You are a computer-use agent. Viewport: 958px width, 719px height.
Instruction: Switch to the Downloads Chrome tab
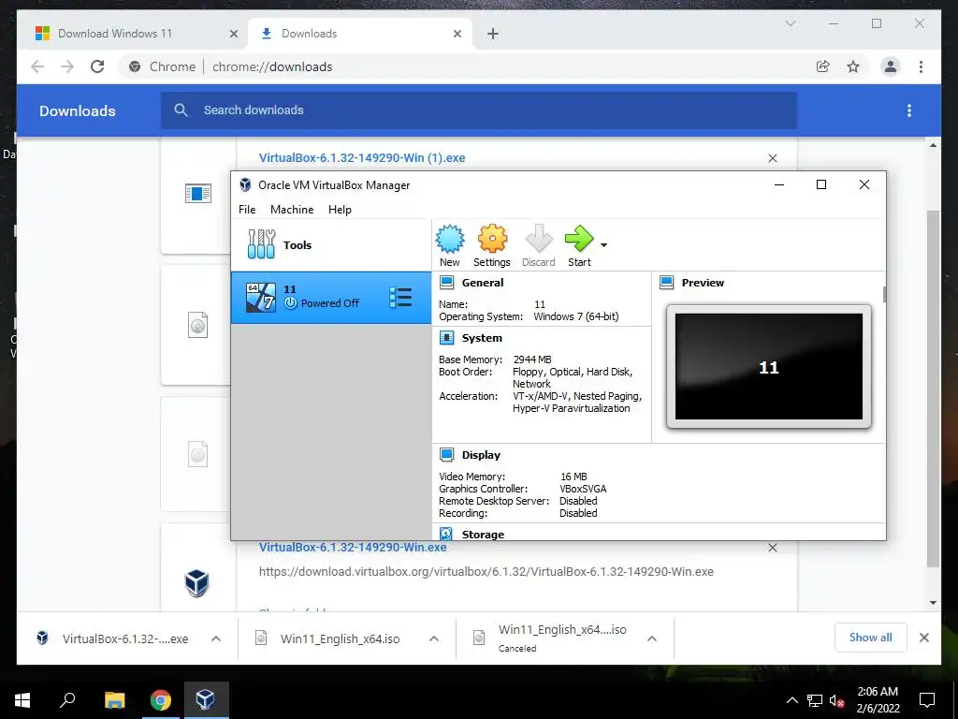(x=359, y=34)
